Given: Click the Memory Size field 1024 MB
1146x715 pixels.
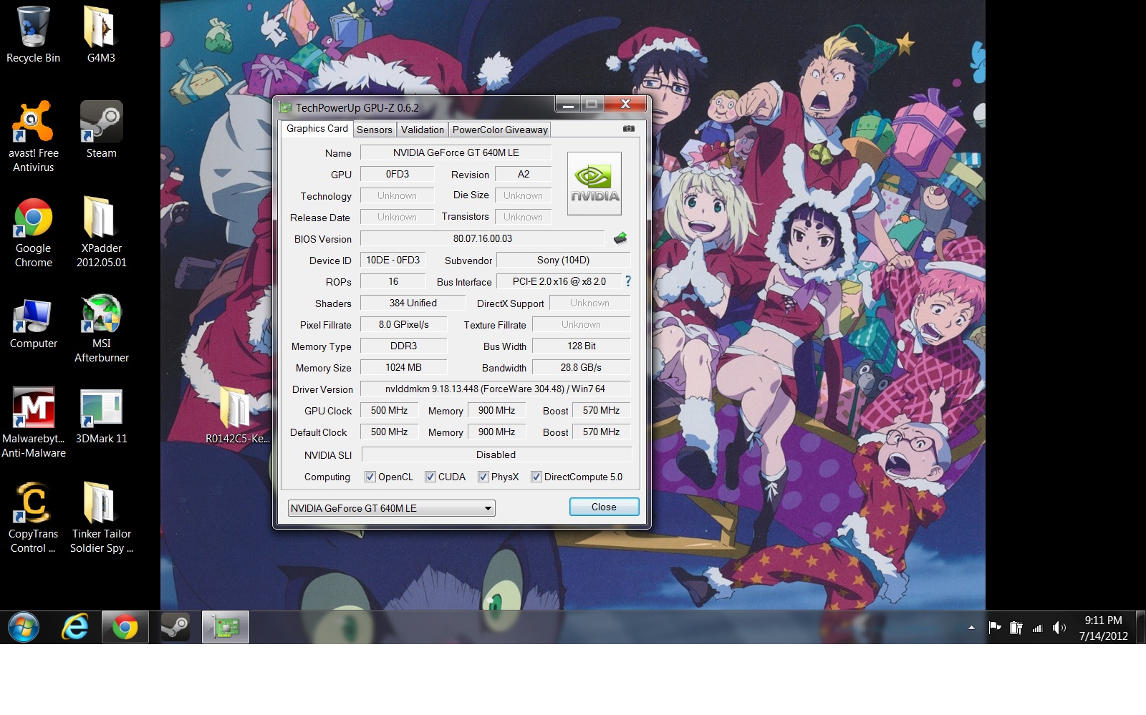Looking at the screenshot, I should coord(403,367).
